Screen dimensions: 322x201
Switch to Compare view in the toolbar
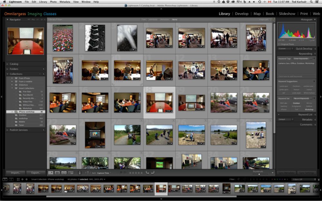pyautogui.click(x=64, y=173)
